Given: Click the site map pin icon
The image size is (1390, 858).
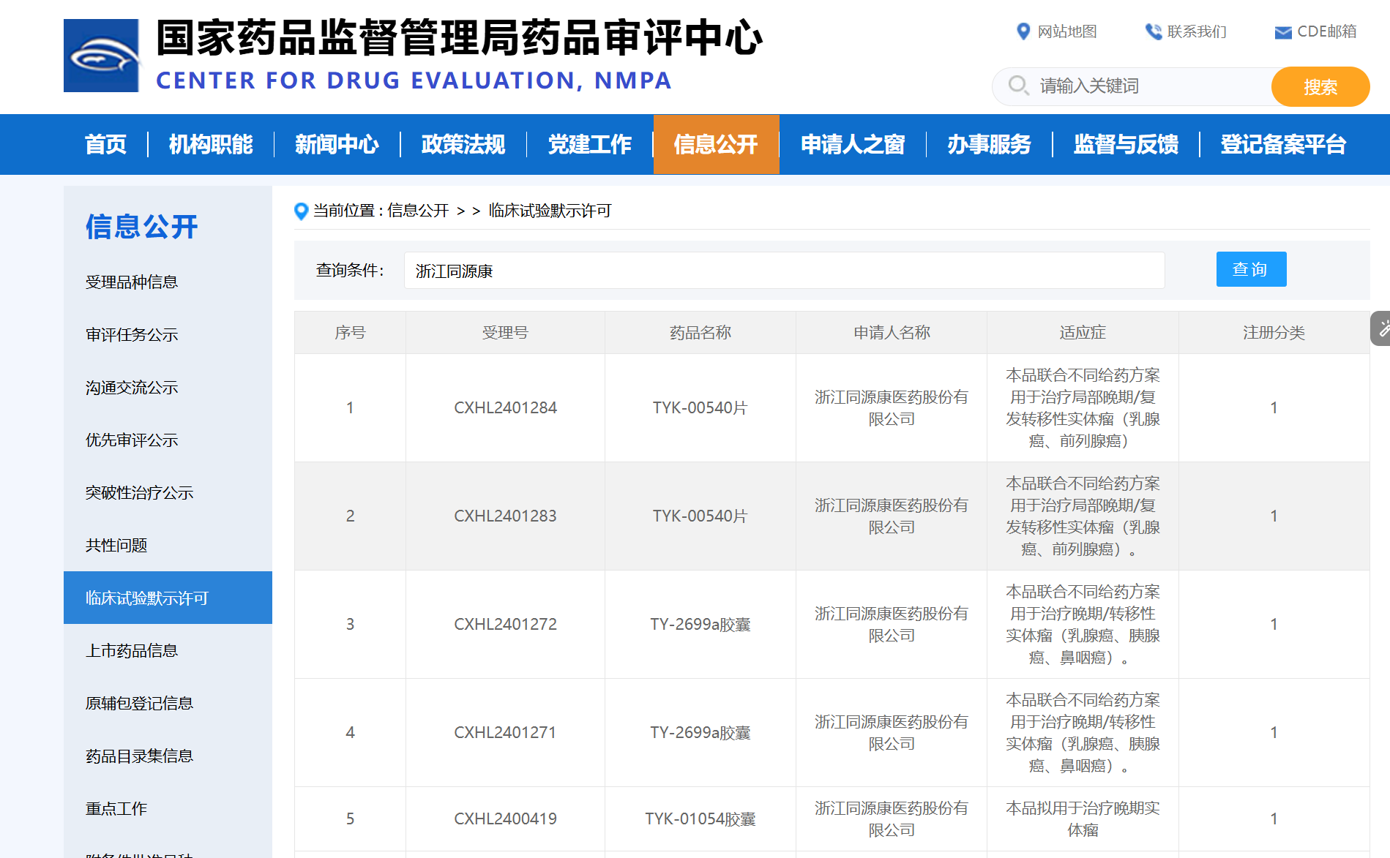Looking at the screenshot, I should (x=1023, y=31).
